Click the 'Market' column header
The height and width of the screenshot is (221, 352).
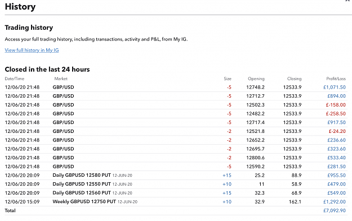[x=61, y=79]
